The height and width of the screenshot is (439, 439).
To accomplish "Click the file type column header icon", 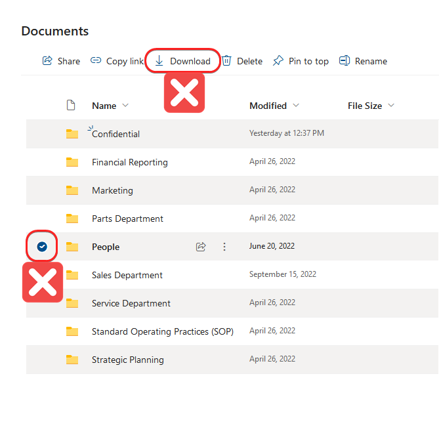I will pos(72,106).
